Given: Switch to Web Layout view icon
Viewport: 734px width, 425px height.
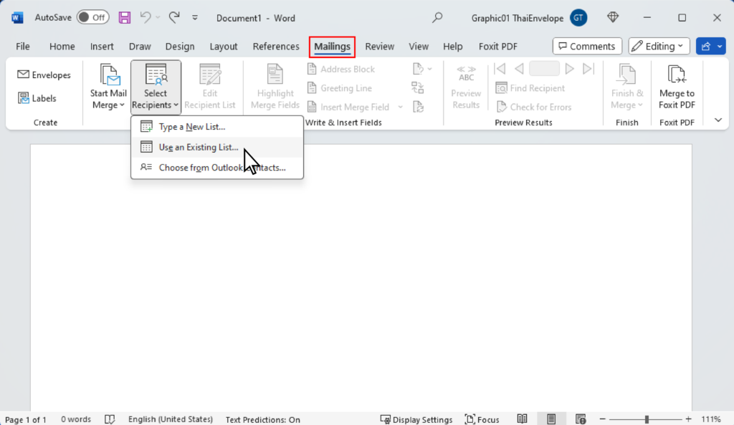Looking at the screenshot, I should 581,419.
